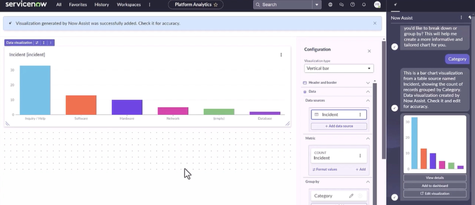Open the All menu

tap(59, 5)
